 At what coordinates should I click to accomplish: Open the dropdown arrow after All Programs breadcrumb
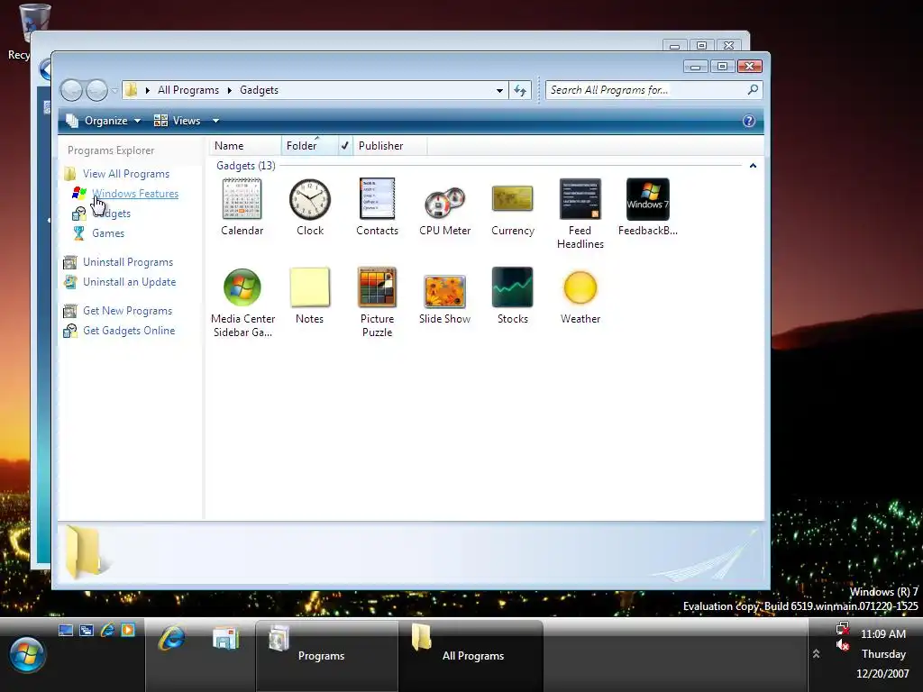coord(229,90)
